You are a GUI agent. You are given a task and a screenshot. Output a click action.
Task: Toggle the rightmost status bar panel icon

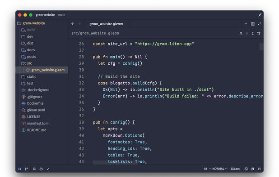[260, 169]
